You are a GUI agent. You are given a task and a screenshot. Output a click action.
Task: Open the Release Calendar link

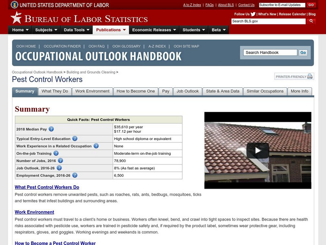pos(292,14)
